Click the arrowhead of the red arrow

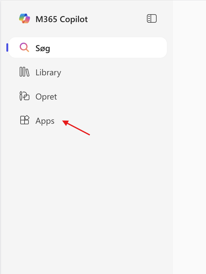click(64, 122)
